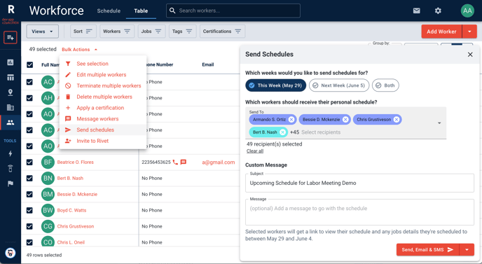
Task: Switch to the Schedule tab
Action: (x=109, y=11)
